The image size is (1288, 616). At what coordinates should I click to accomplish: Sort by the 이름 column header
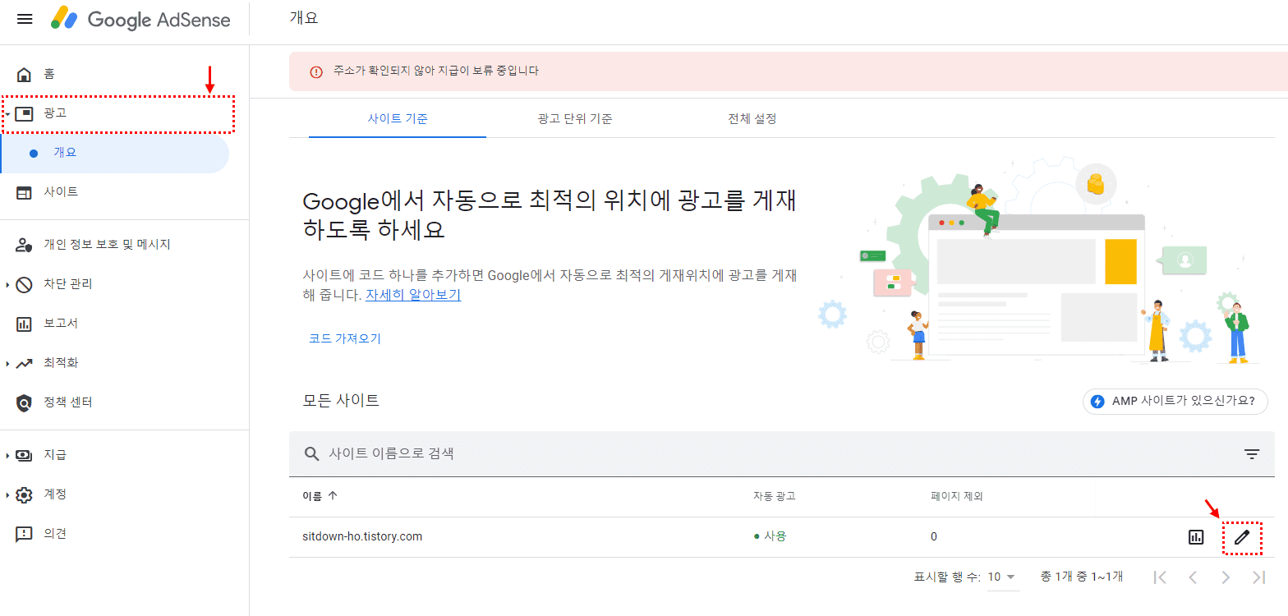[x=312, y=496]
